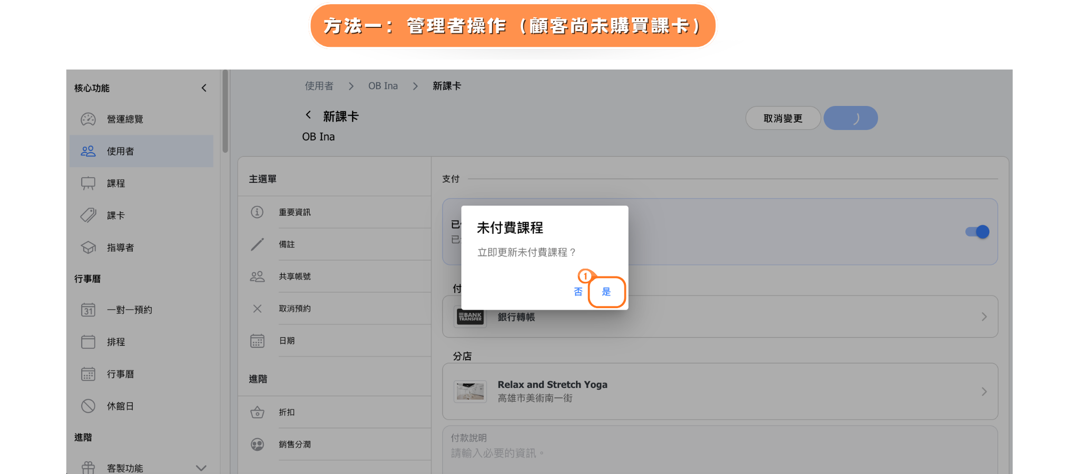Image resolution: width=1079 pixels, height=474 pixels.
Task: Click 否 to decline updating unpaid courses
Action: [578, 292]
